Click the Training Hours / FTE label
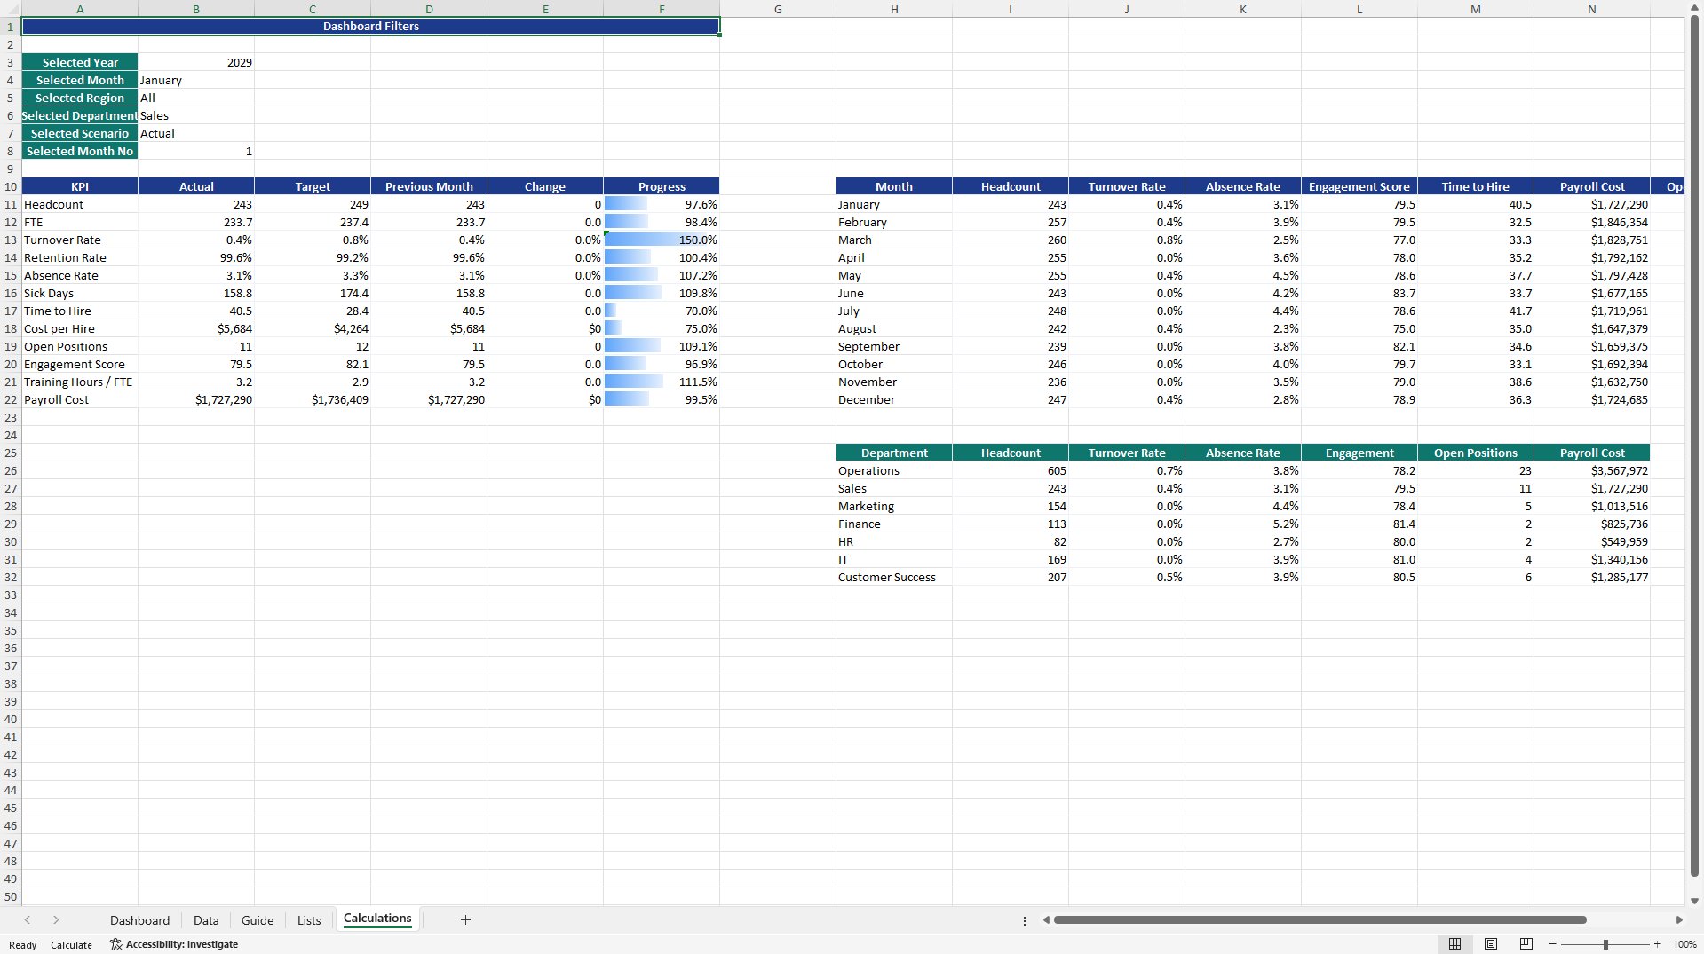This screenshot has height=954, width=1704. [x=80, y=382]
